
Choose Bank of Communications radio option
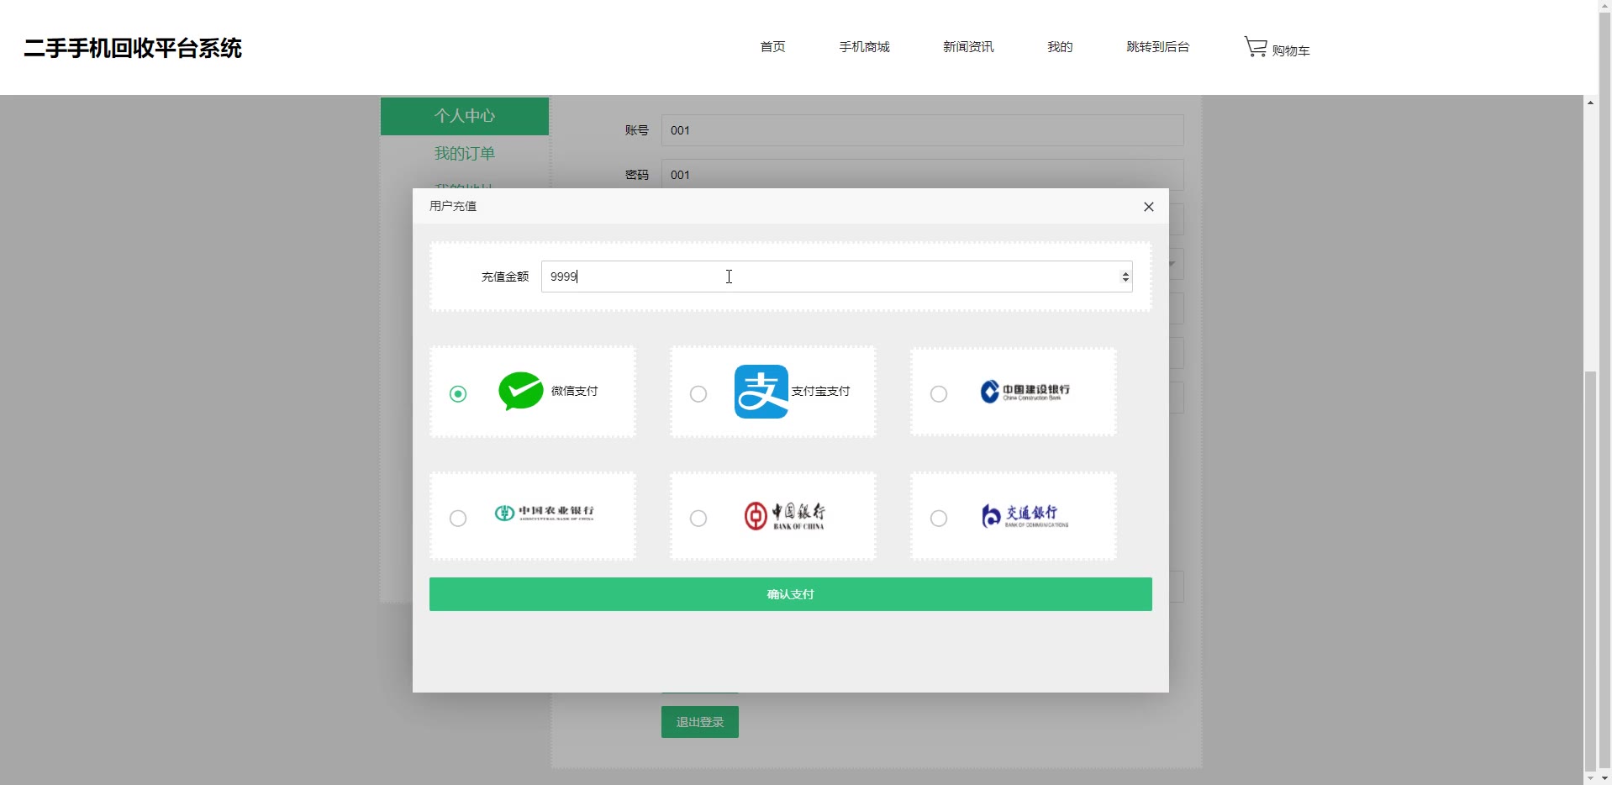[x=939, y=518]
